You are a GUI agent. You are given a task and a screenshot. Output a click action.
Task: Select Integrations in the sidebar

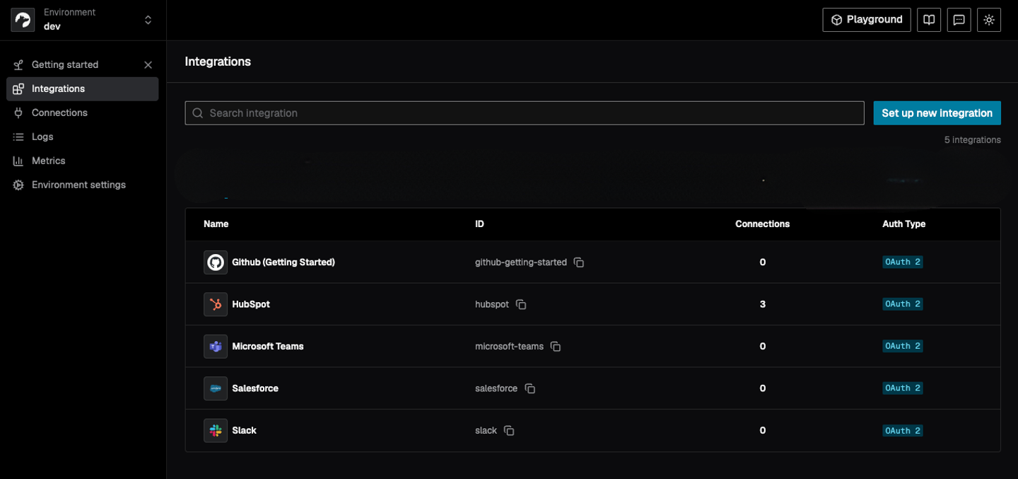click(83, 89)
